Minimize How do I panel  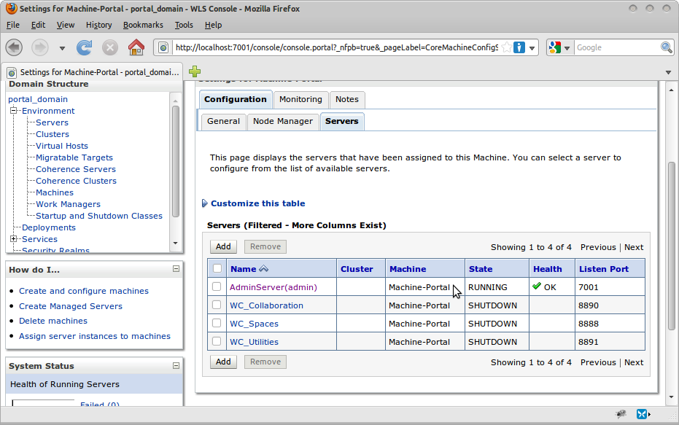tap(176, 269)
